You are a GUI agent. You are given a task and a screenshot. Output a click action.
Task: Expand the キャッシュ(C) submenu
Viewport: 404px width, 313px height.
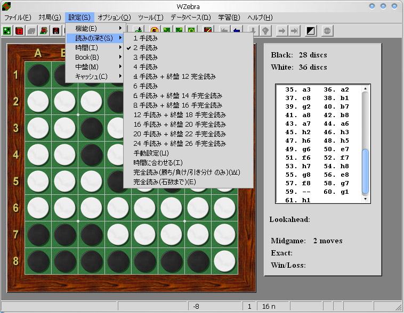pyautogui.click(x=95, y=77)
